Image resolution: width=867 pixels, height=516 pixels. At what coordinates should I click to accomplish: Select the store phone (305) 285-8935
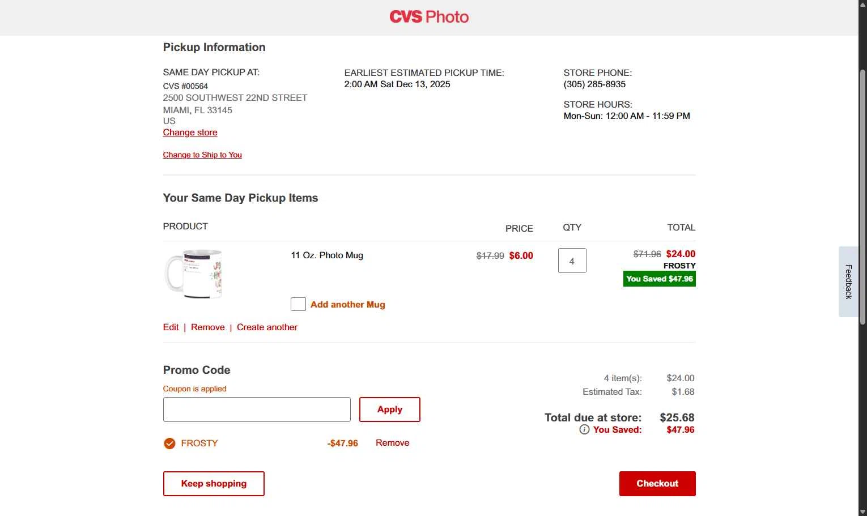point(594,84)
